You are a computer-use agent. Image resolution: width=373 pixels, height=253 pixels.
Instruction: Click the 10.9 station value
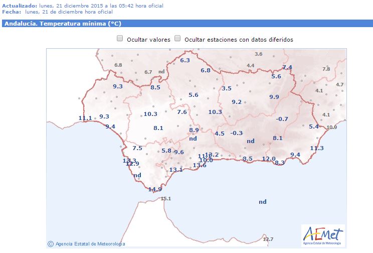(x=332, y=128)
